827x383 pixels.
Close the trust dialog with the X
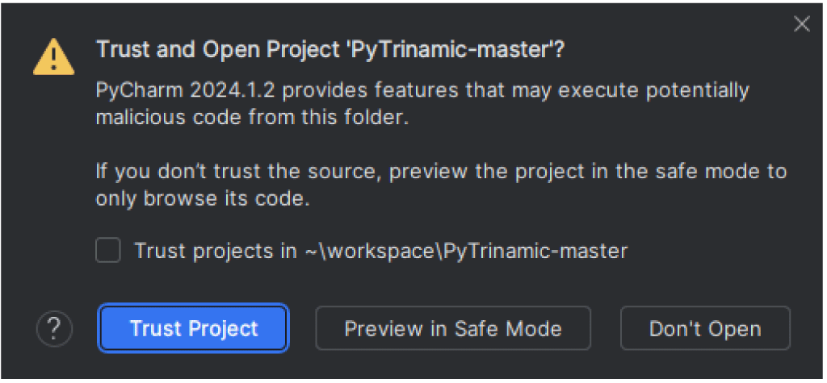802,24
